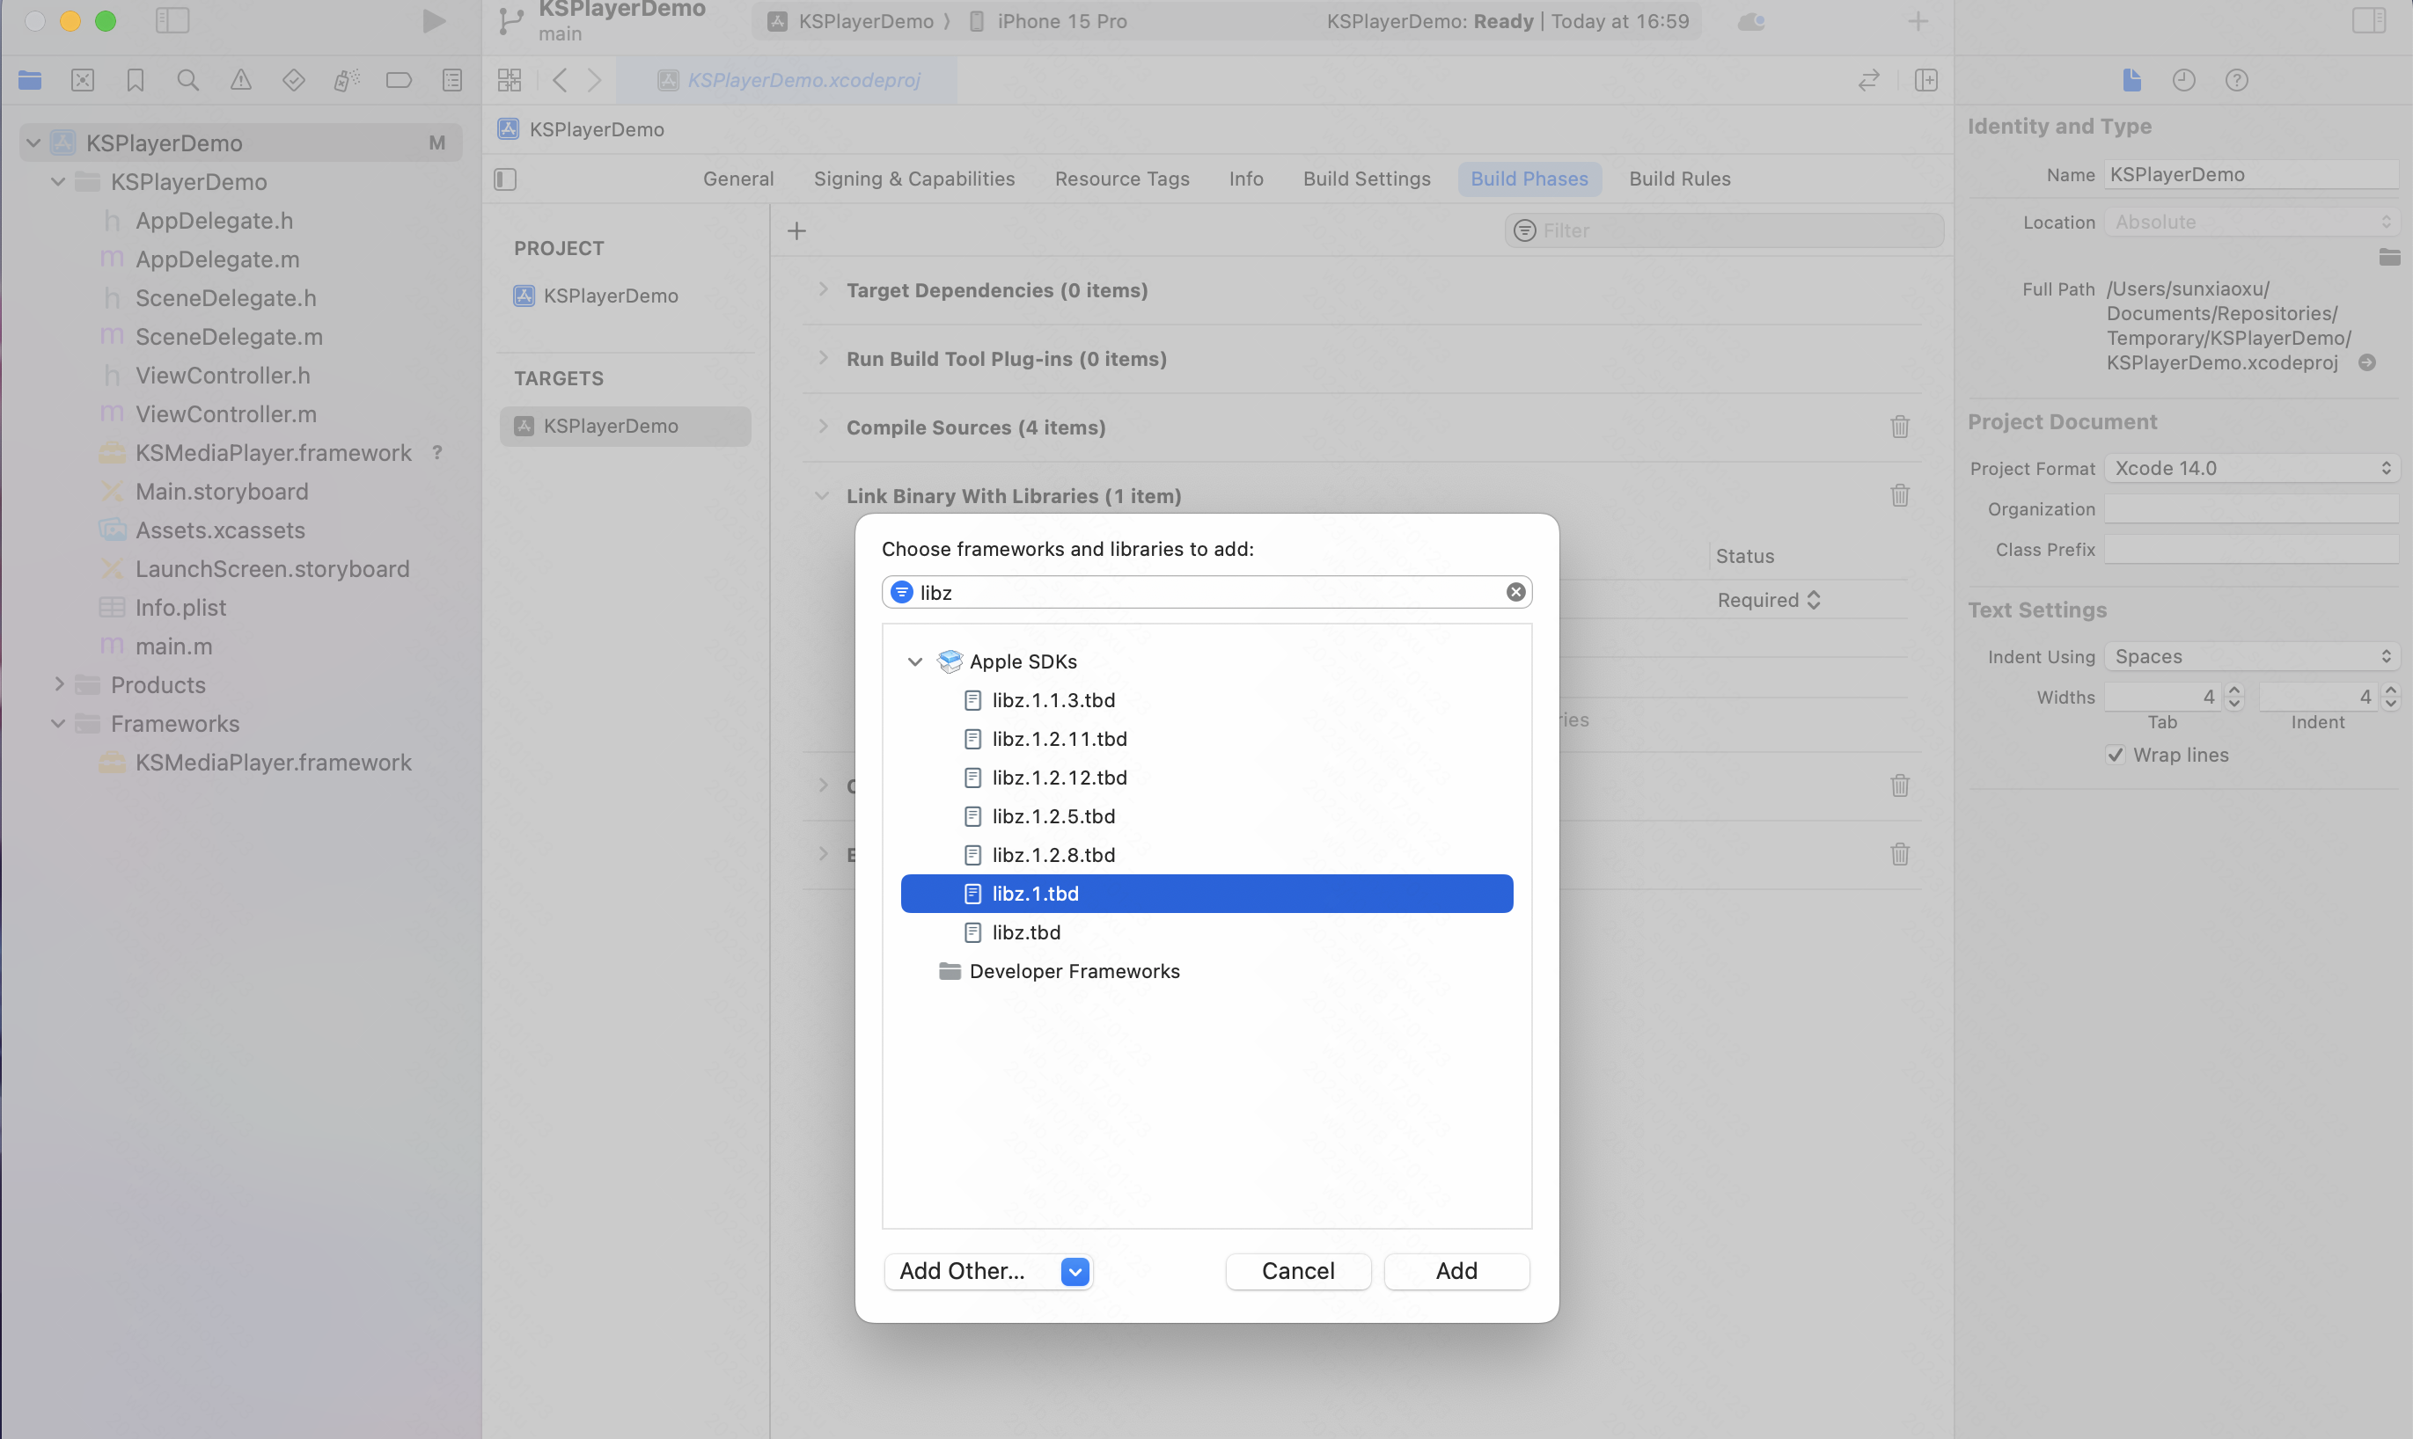
Task: Open the Project Format dropdown
Action: (x=2252, y=468)
